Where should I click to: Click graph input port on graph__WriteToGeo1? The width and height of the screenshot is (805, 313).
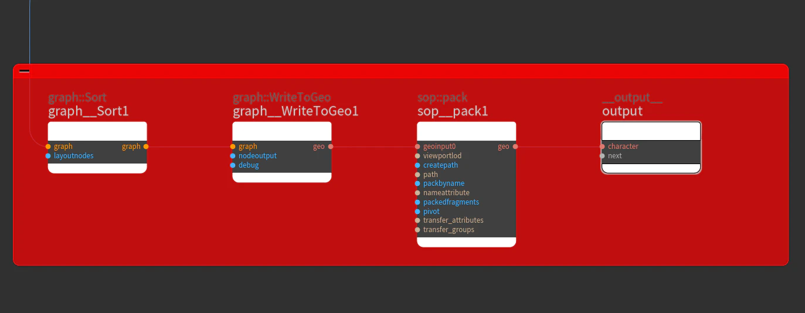pos(233,147)
